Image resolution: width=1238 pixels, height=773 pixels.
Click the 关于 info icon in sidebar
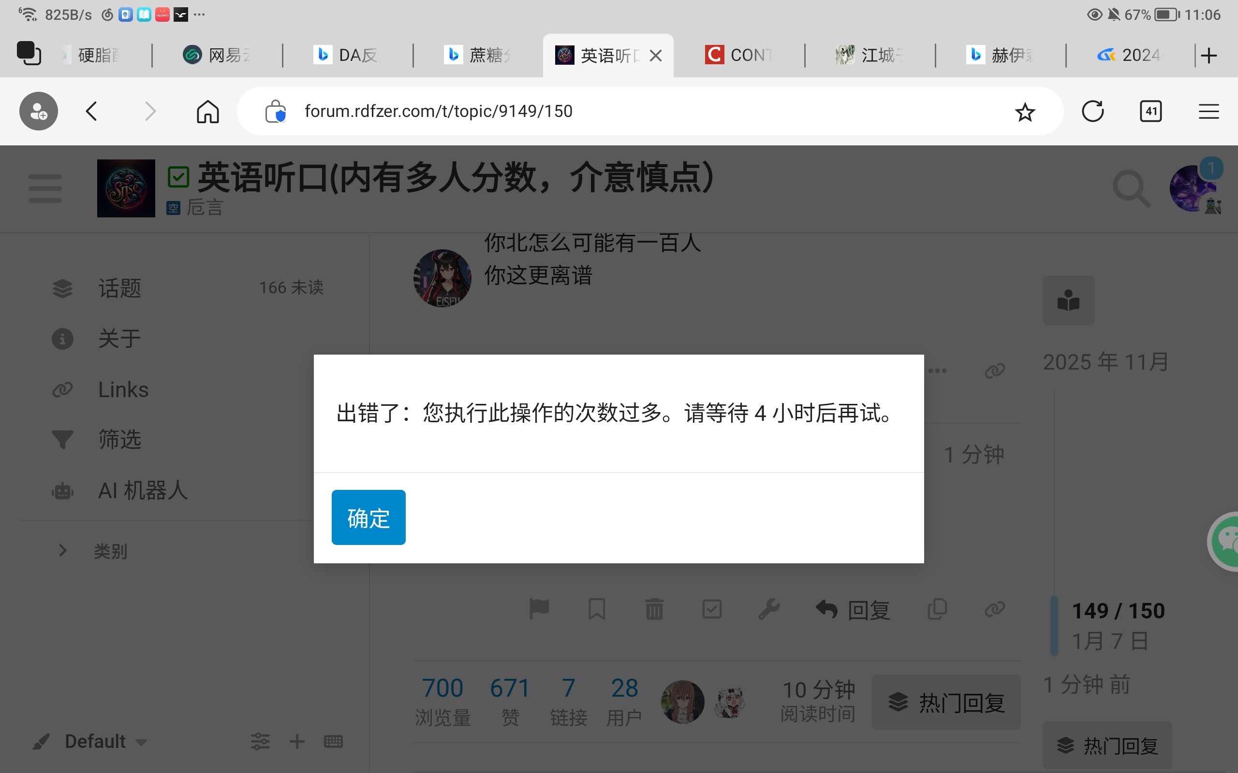(x=62, y=339)
